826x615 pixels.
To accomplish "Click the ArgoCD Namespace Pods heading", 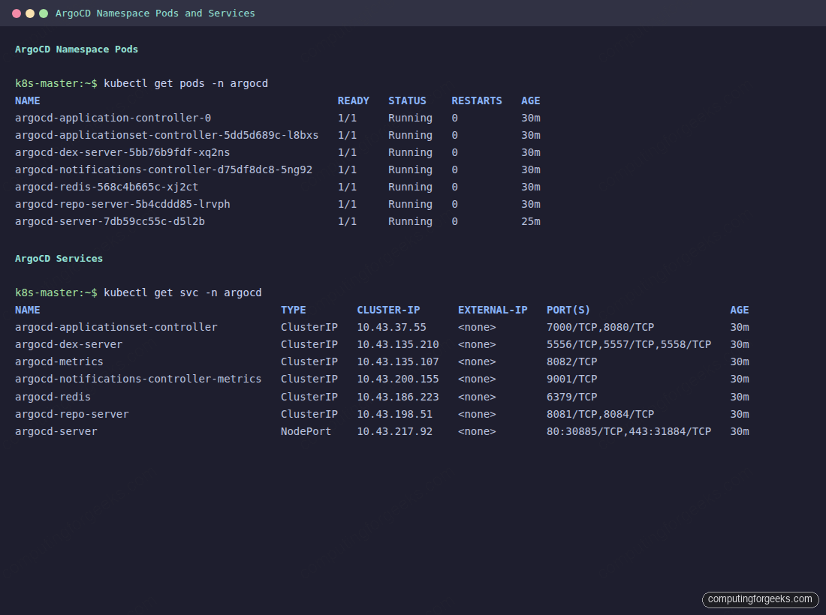I will pos(76,49).
